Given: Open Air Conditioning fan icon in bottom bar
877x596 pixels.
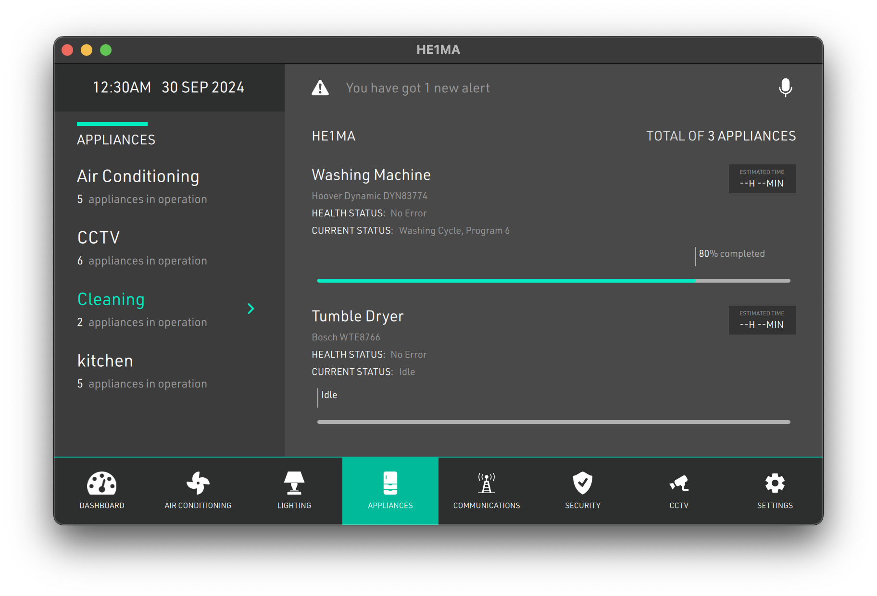Looking at the screenshot, I should (x=198, y=483).
